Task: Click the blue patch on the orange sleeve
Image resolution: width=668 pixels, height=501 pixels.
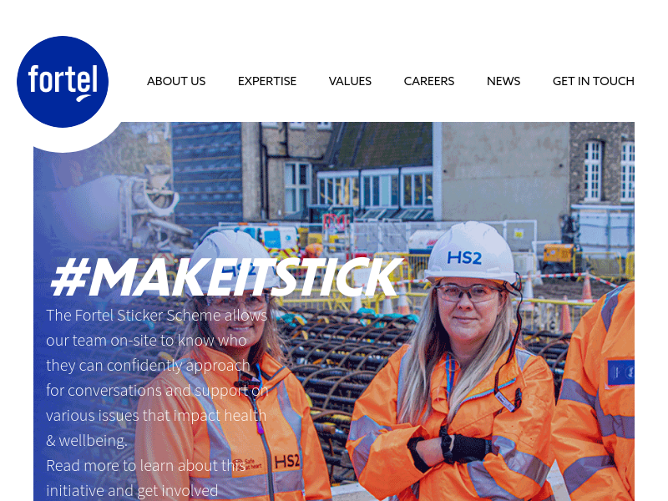Action: [620, 372]
